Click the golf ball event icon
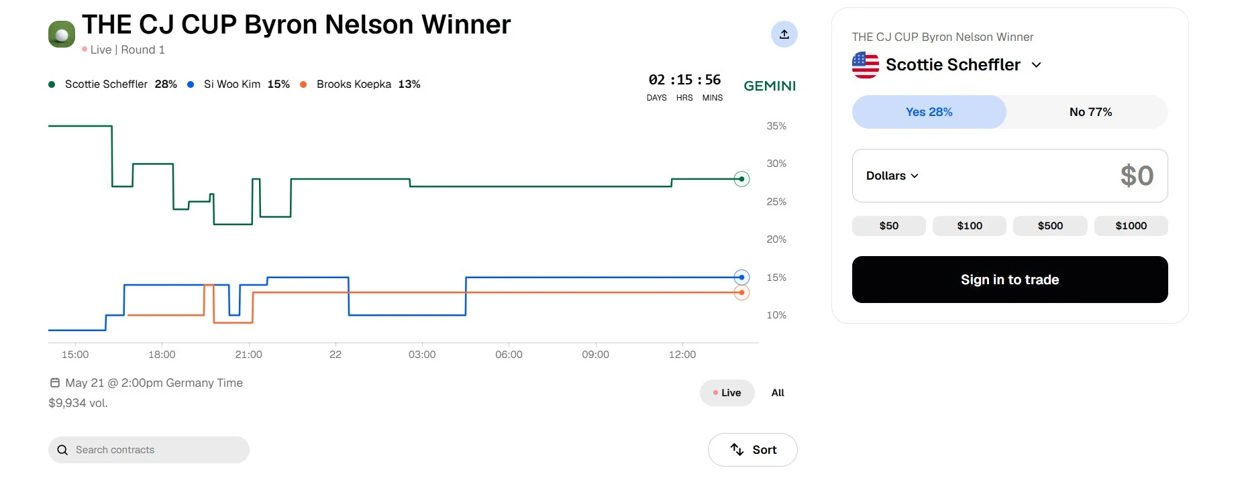This screenshot has height=480, width=1238. tap(62, 34)
